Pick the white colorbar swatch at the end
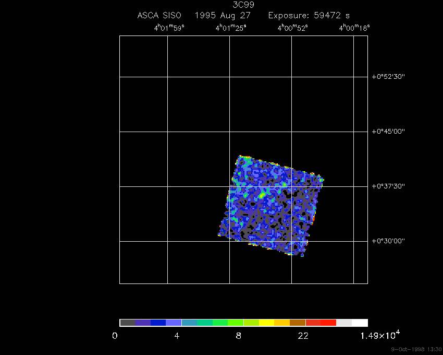 pyautogui.click(x=360, y=323)
